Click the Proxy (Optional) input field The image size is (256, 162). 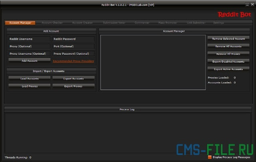pos(29,46)
